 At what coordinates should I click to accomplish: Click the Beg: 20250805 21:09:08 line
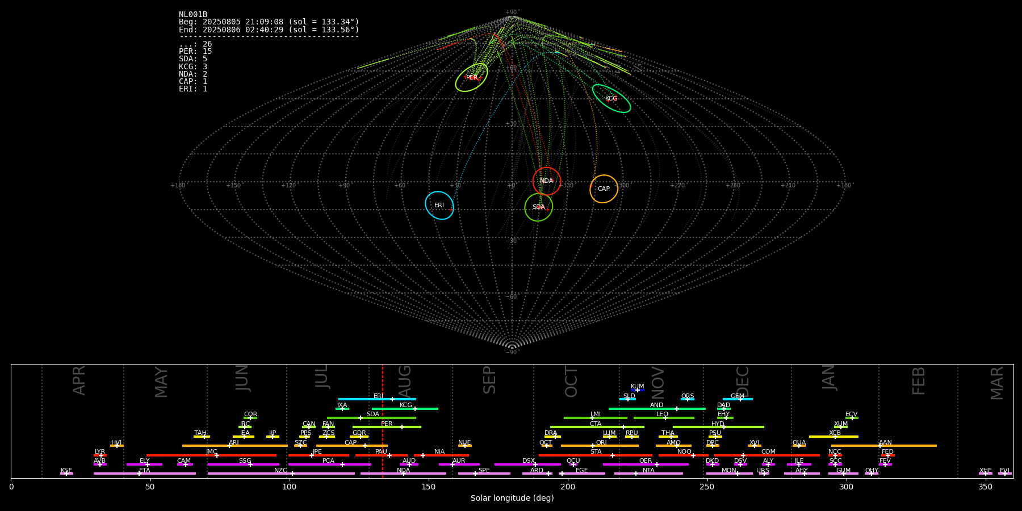click(269, 22)
